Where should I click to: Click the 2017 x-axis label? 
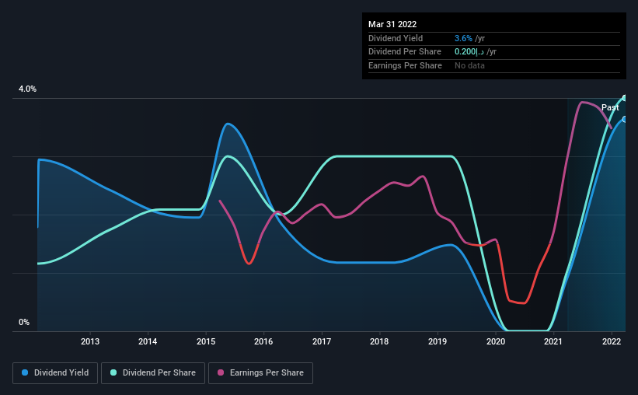[322, 341]
